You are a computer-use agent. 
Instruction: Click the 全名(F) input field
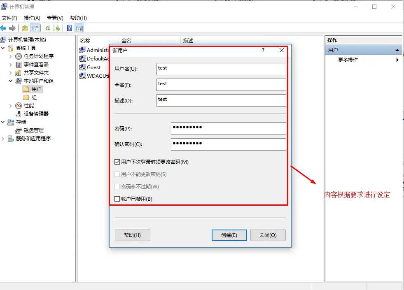[221, 85]
